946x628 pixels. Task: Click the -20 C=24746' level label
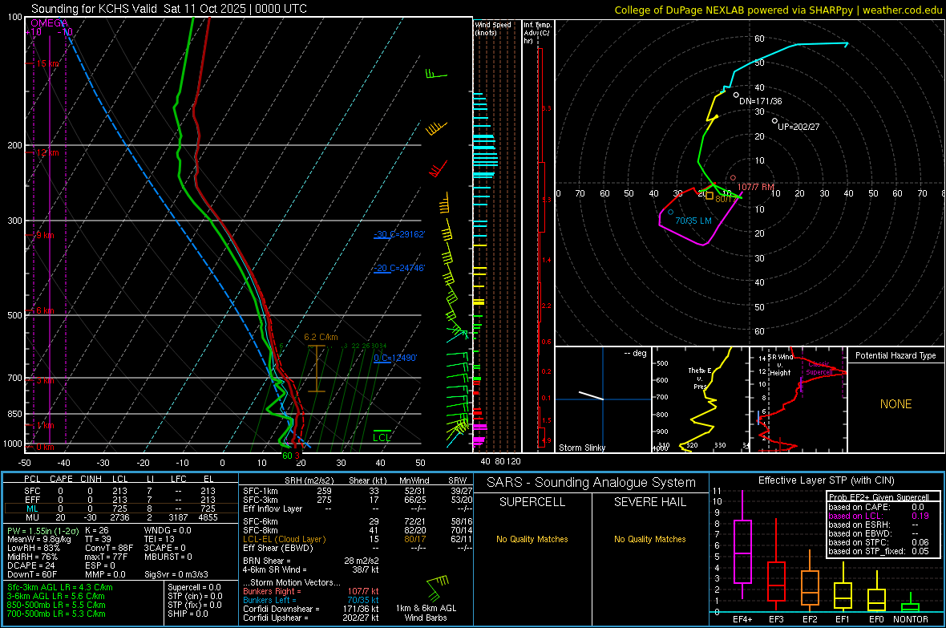coord(399,268)
